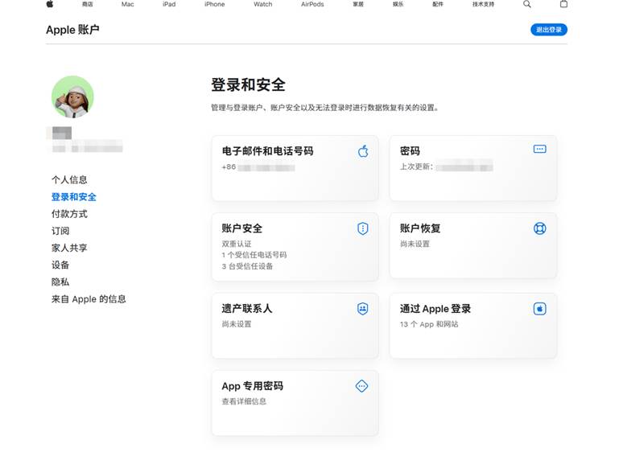Open the 账户恢复 card title
The width and height of the screenshot is (619, 452).
[x=420, y=228]
